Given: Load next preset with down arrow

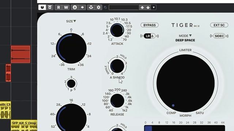Looking at the screenshot, I should click(148, 7).
